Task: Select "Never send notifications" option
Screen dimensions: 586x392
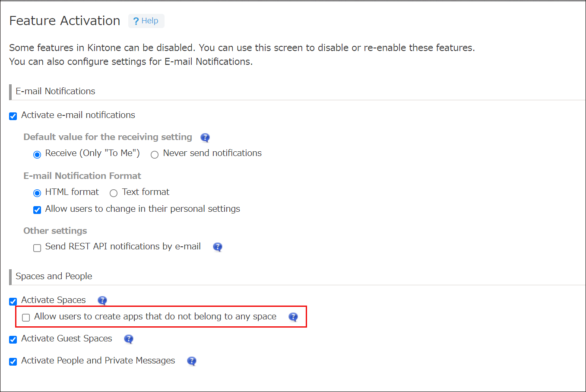Action: click(x=155, y=154)
